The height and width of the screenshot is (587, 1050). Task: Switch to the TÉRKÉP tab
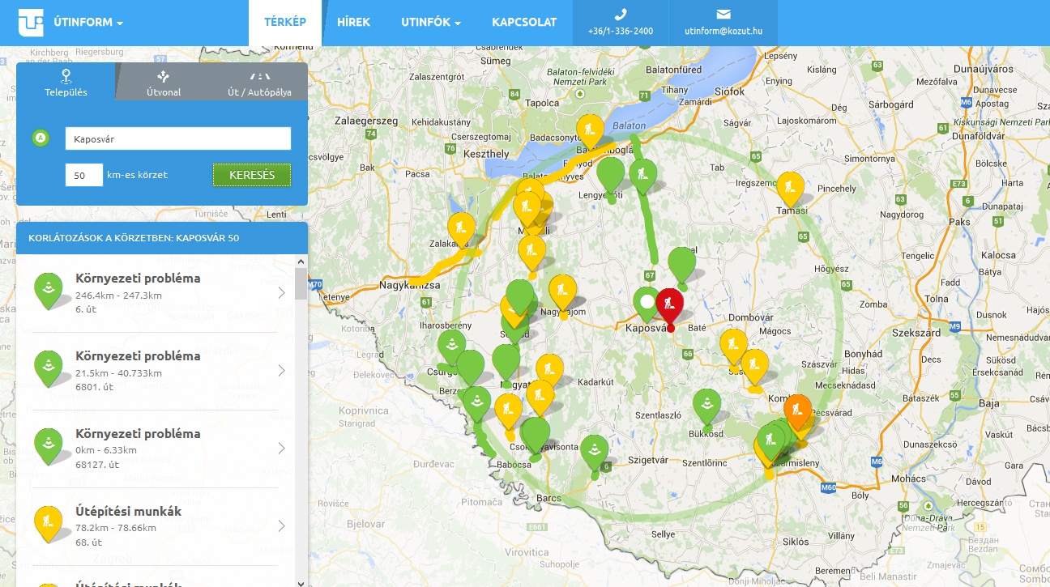point(285,23)
